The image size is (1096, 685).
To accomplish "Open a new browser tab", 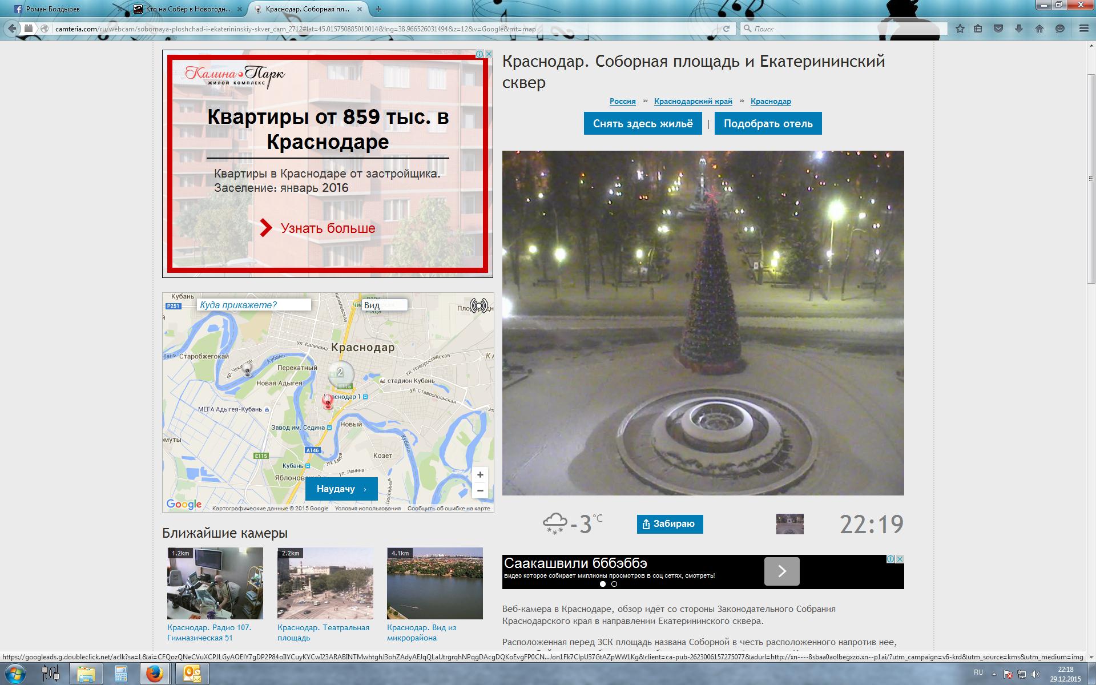I will pos(378,9).
